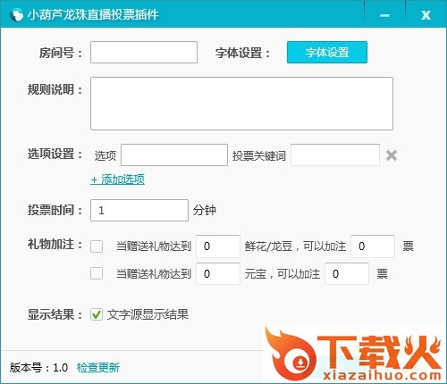Open the 字体设置 button
This screenshot has height=384, width=447.
(x=327, y=53)
